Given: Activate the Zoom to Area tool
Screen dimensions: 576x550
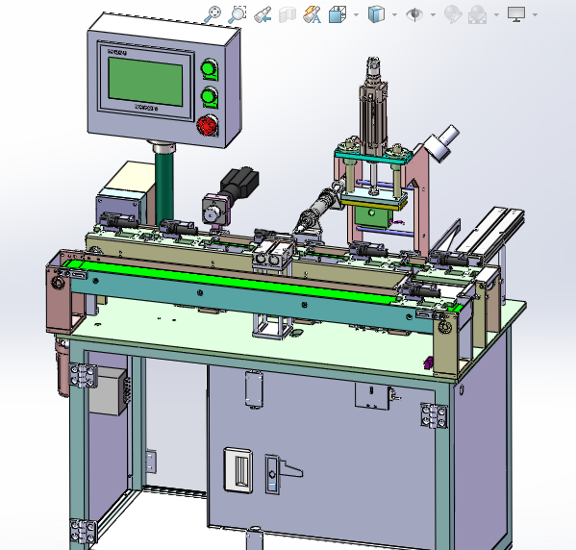Looking at the screenshot, I should 237,14.
